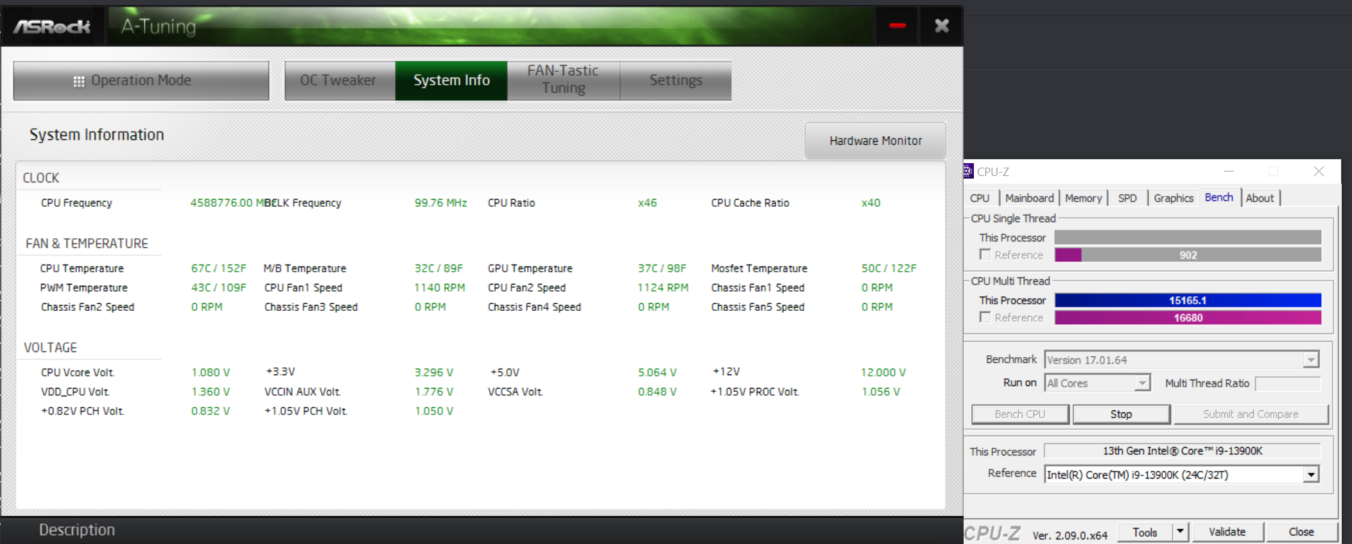This screenshot has width=1352, height=544.
Task: Minimize the CPU-Z window
Action: click(1229, 171)
